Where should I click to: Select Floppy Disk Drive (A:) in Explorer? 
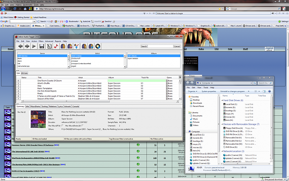[233, 128]
